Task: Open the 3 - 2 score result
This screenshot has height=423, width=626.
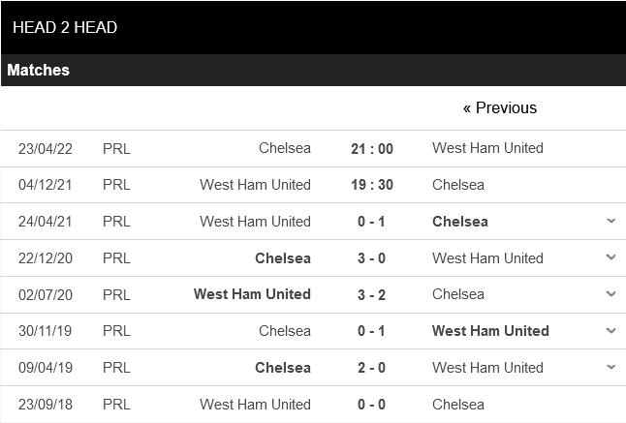Action: tap(372, 294)
